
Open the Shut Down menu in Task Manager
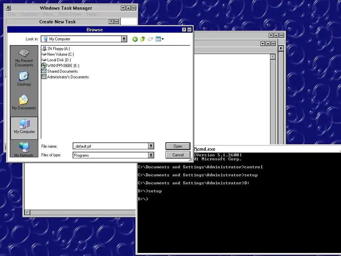70,14
